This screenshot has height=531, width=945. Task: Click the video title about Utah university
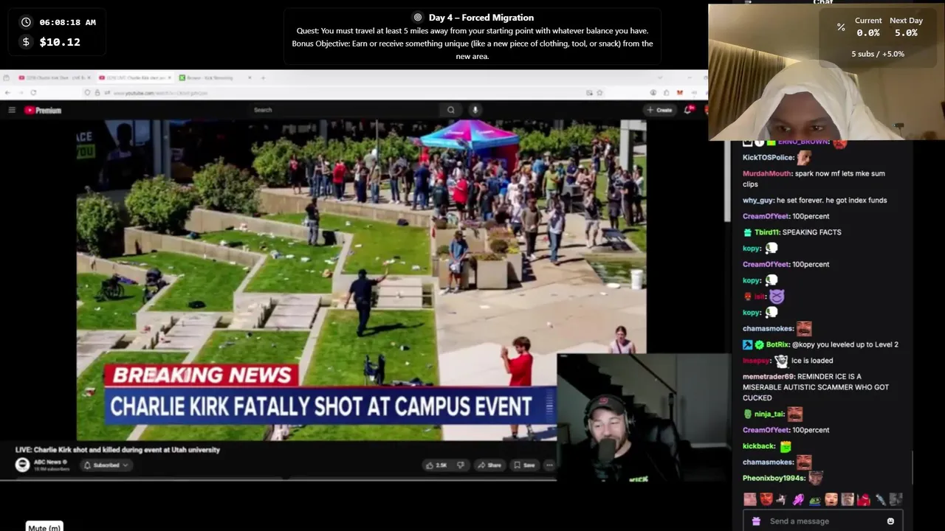coord(117,450)
